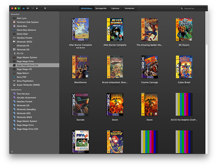This screenshot has height=167, width=217.
Task: Select Sony PSP console icon
Action: 14,77
